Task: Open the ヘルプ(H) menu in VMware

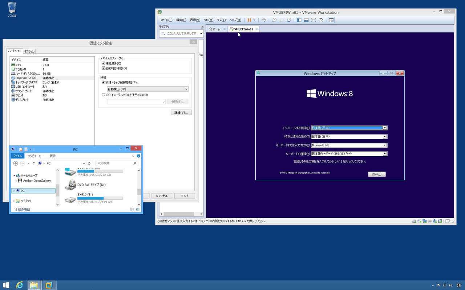Action: coord(235,20)
